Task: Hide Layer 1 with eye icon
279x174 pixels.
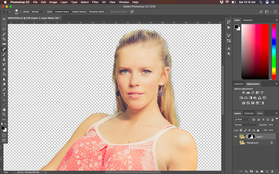Action: [236, 137]
